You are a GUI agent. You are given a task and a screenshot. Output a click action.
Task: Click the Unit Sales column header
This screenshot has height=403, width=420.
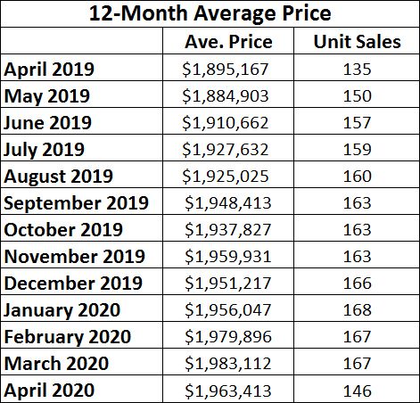tap(357, 41)
